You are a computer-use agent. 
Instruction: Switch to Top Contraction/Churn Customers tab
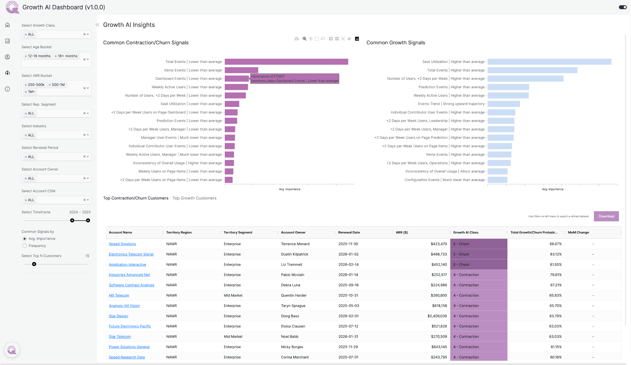point(136,198)
